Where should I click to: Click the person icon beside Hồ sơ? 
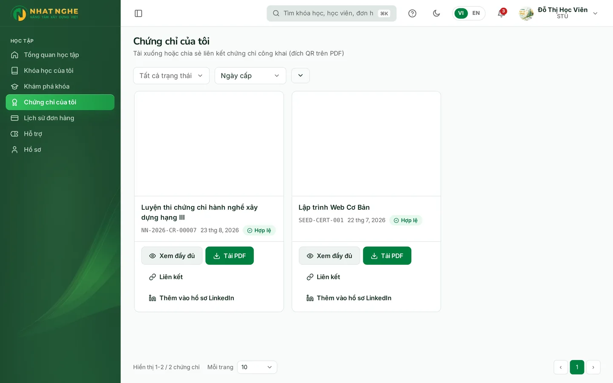14,149
